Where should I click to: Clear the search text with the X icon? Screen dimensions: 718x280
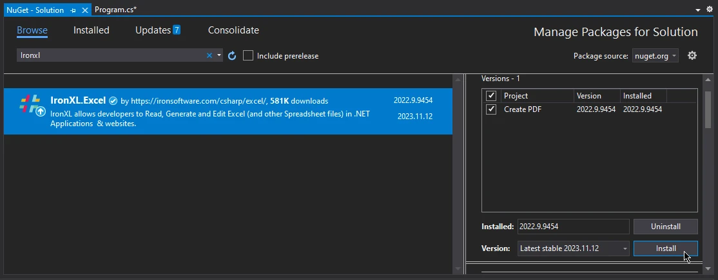click(x=209, y=56)
